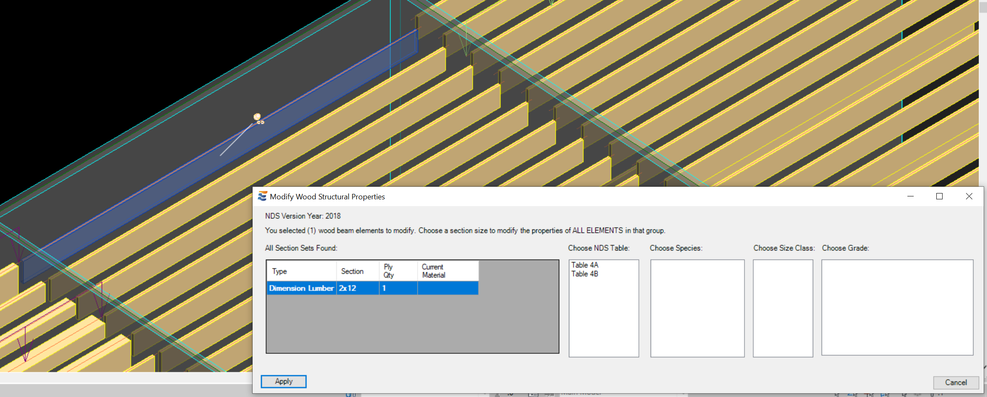Click the 2x12 section cell
The width and height of the screenshot is (987, 397).
coord(358,288)
